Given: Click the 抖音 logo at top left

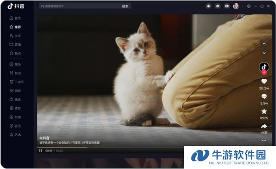Looking at the screenshot, I should [x=16, y=6].
